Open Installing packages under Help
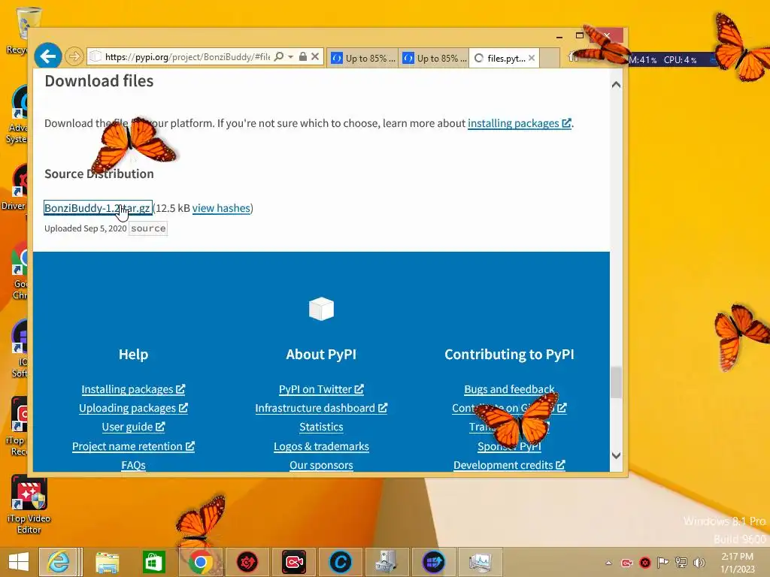The width and height of the screenshot is (770, 577). (133, 389)
